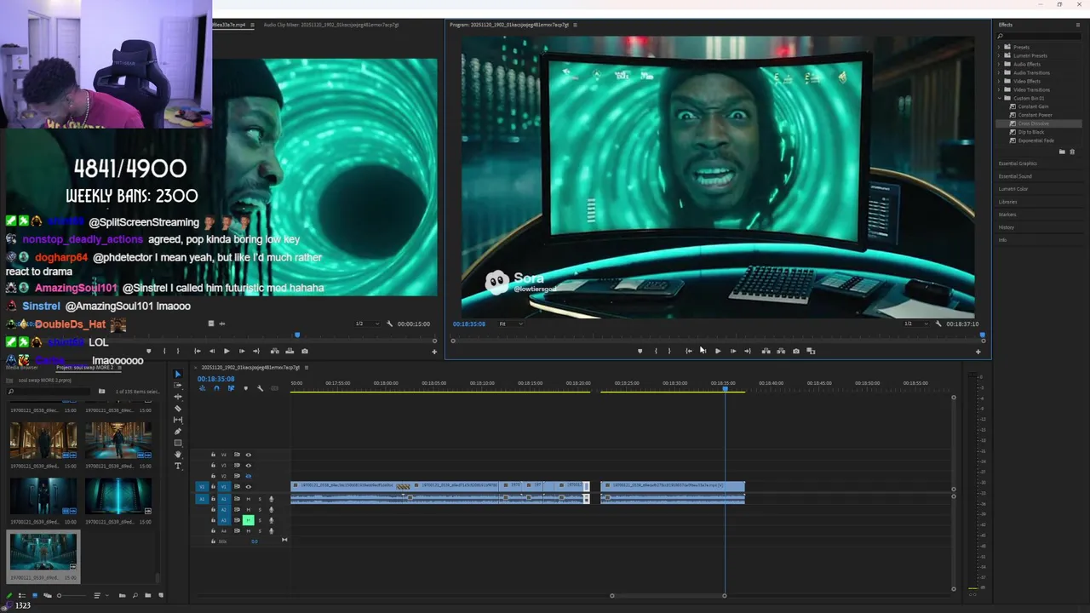Click Program monitor Mark Out button
The width and height of the screenshot is (1090, 613).
coord(669,351)
